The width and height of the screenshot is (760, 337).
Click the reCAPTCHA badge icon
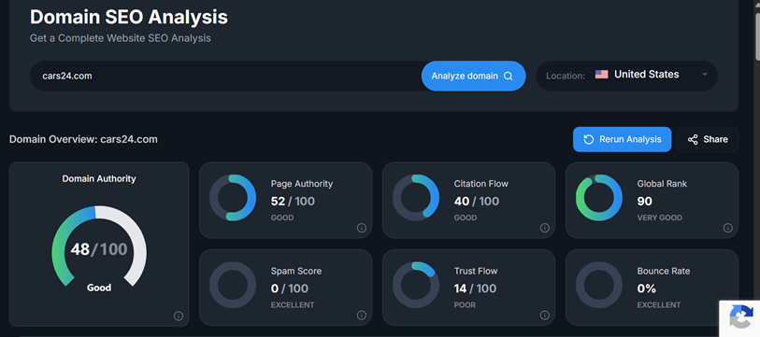740,317
